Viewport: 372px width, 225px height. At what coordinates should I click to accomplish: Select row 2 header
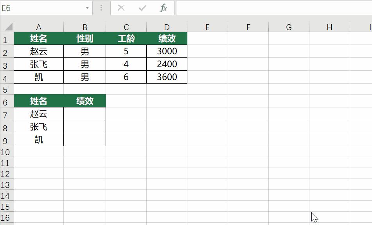(x=7, y=51)
